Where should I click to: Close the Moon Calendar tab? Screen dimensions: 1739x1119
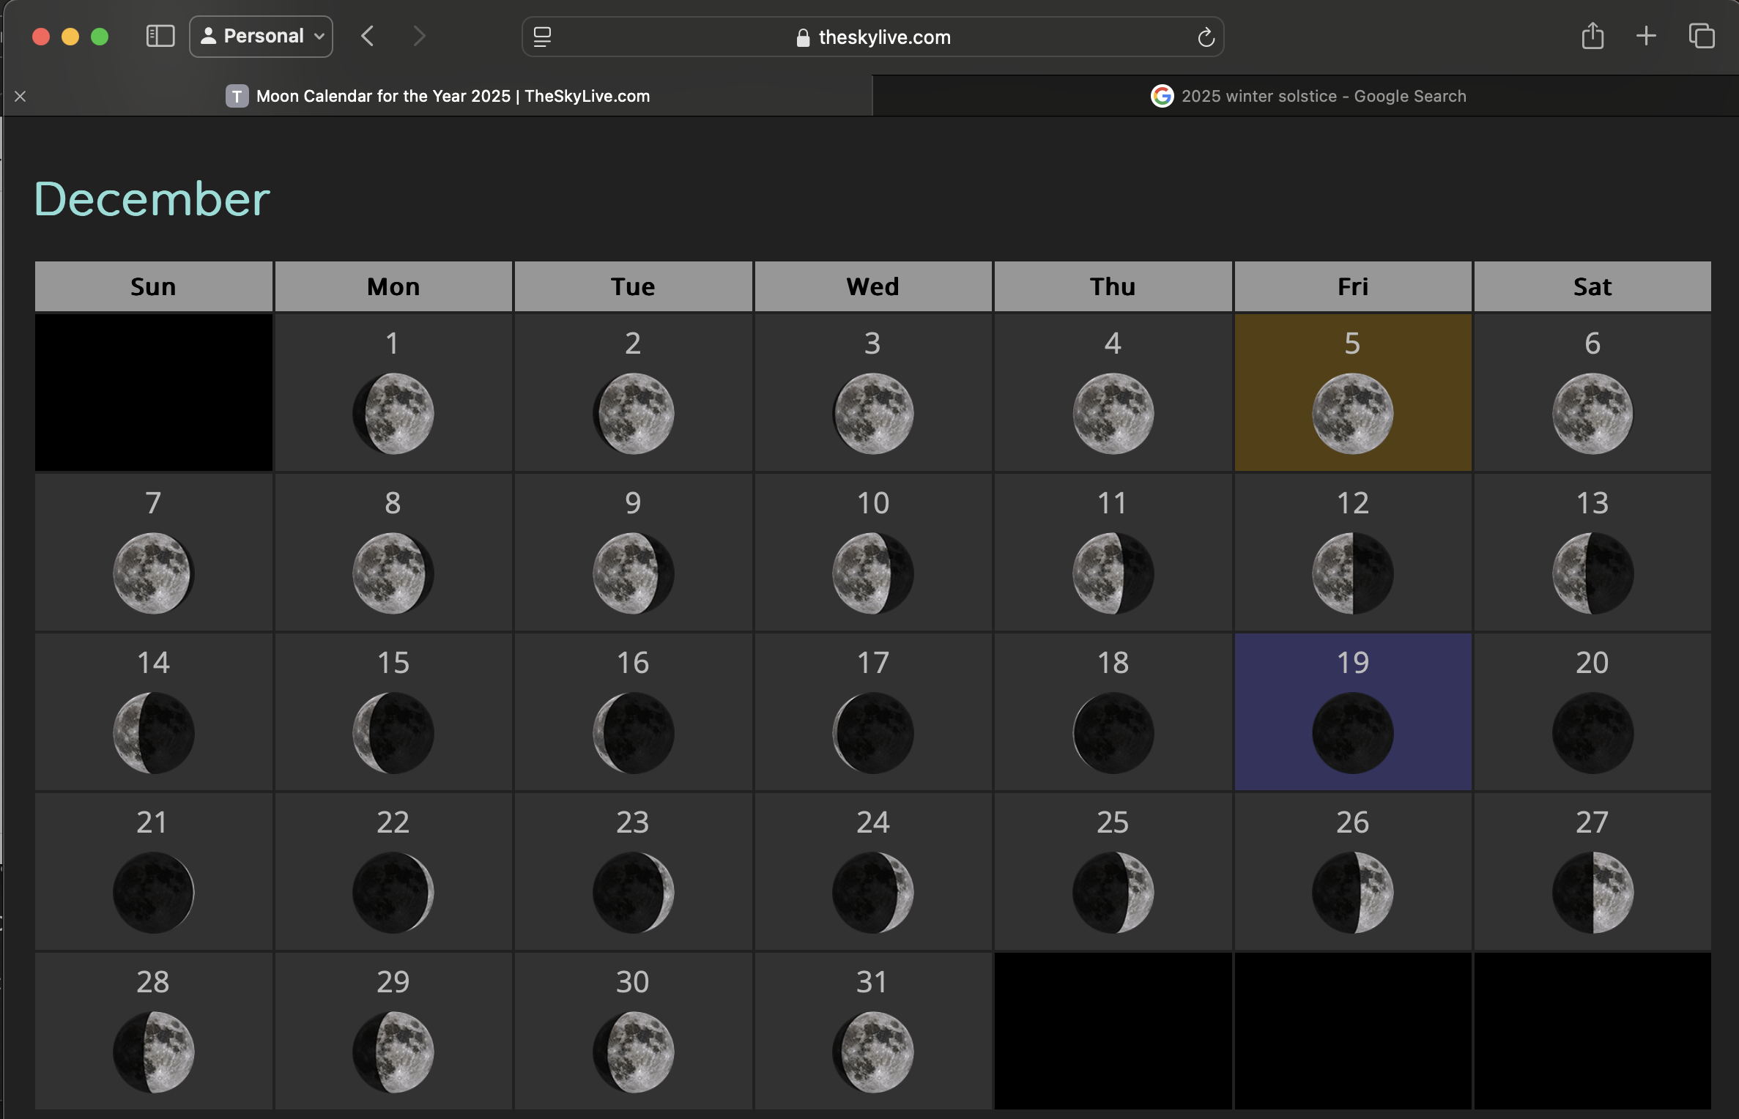click(x=21, y=96)
